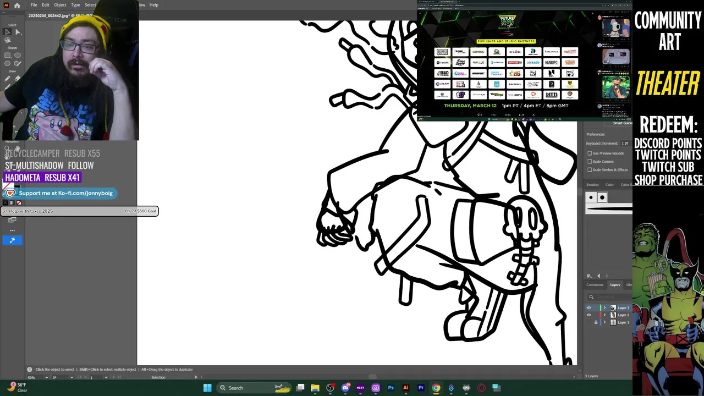Open the Object menu

click(60, 5)
